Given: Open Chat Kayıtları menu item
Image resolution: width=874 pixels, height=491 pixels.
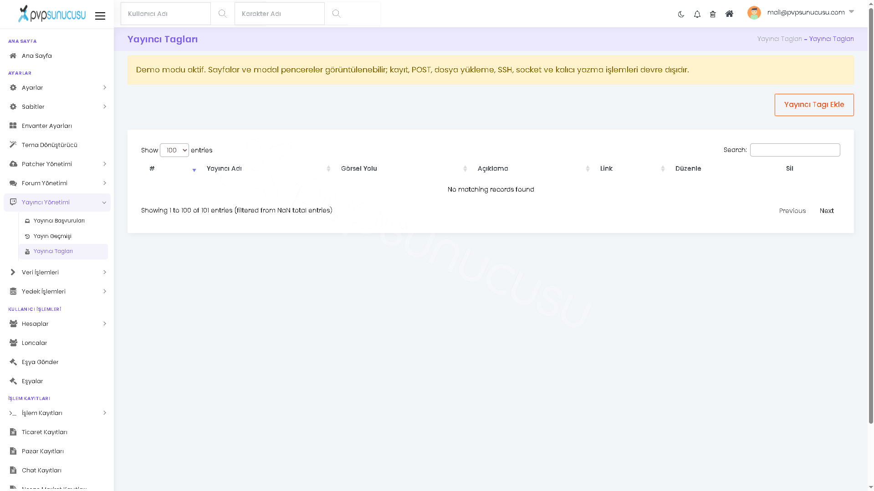Looking at the screenshot, I should point(57,471).
